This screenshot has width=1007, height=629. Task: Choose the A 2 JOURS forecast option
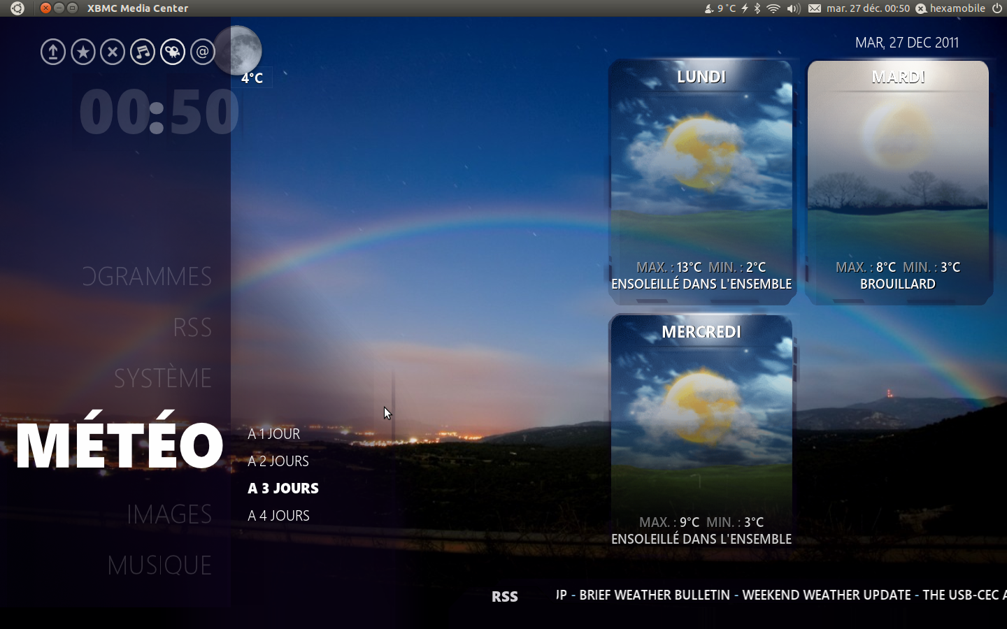[x=278, y=461]
